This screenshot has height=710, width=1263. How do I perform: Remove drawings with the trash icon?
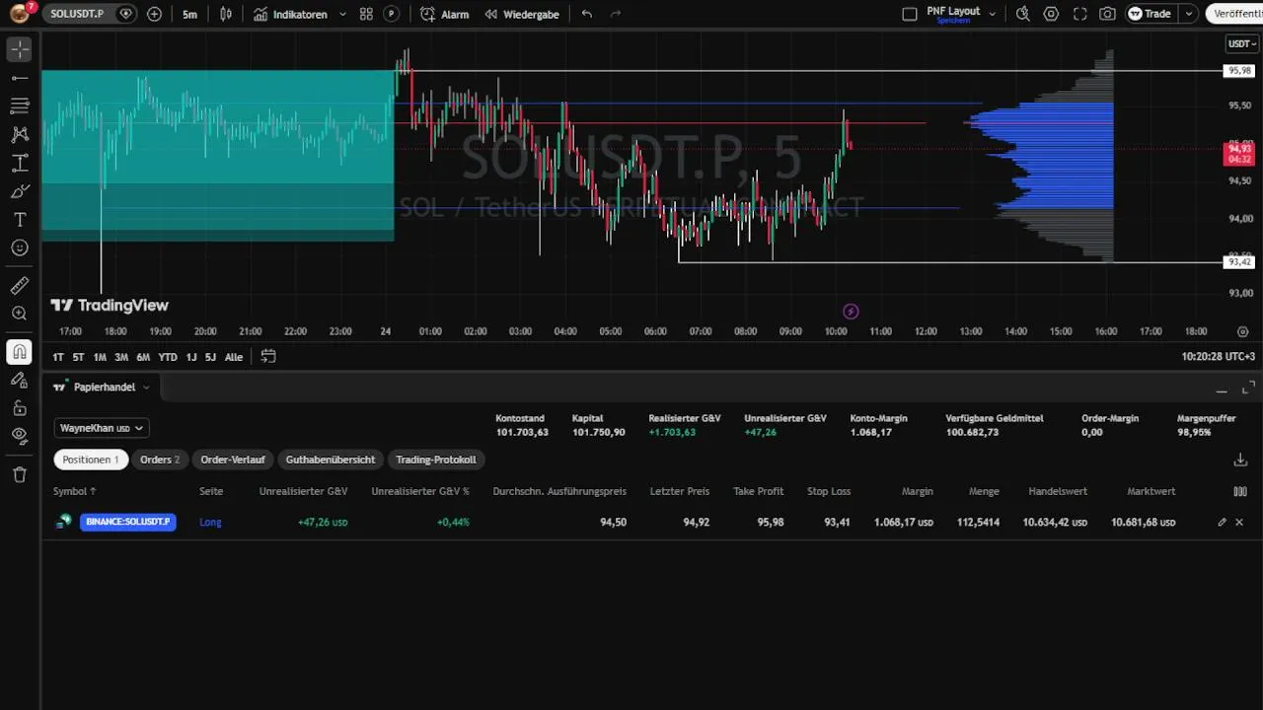tap(20, 474)
